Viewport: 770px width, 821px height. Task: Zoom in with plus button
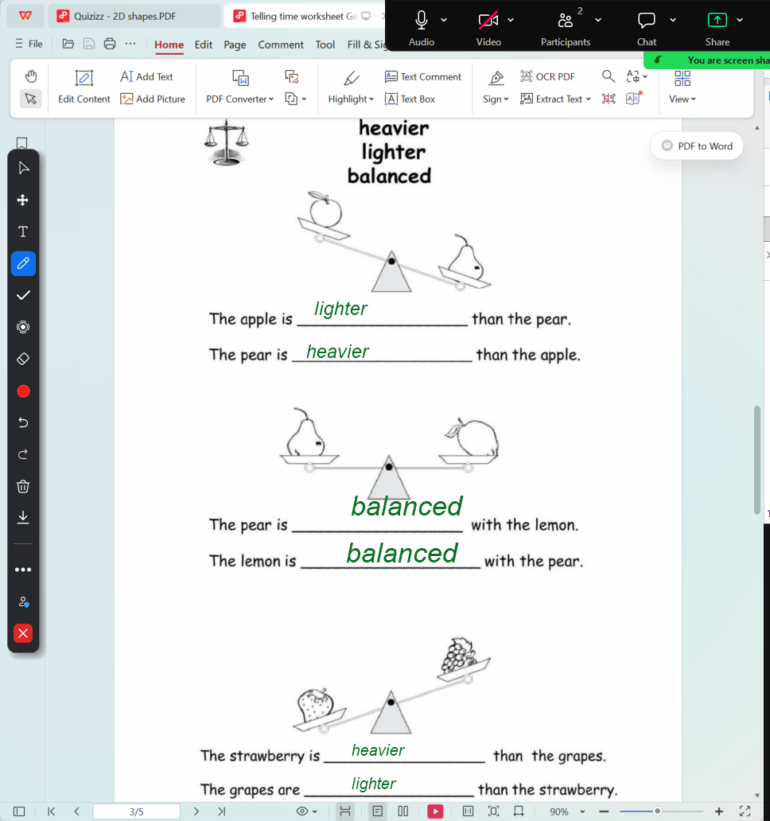tap(719, 811)
